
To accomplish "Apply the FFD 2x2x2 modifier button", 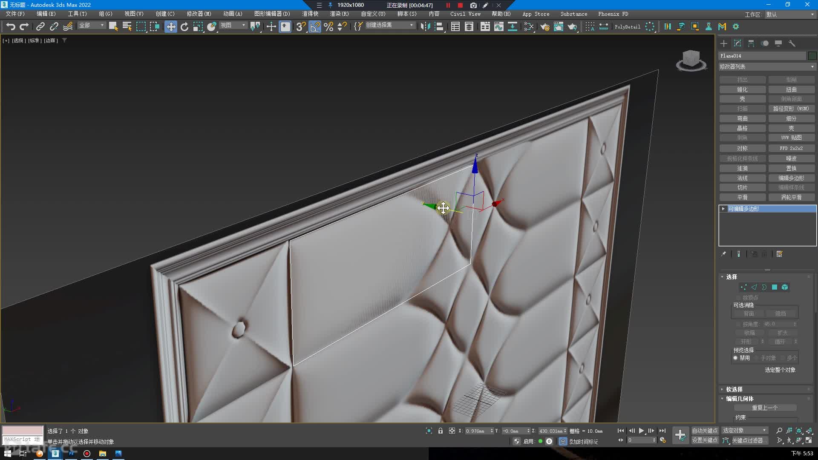I will click(792, 148).
